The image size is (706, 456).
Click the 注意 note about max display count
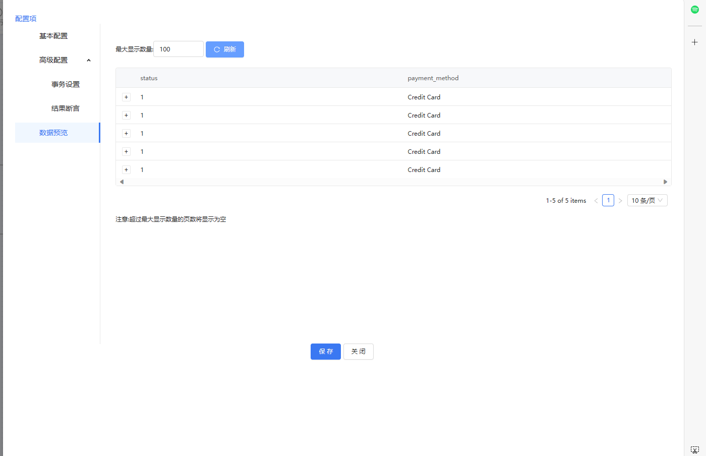pyautogui.click(x=171, y=219)
